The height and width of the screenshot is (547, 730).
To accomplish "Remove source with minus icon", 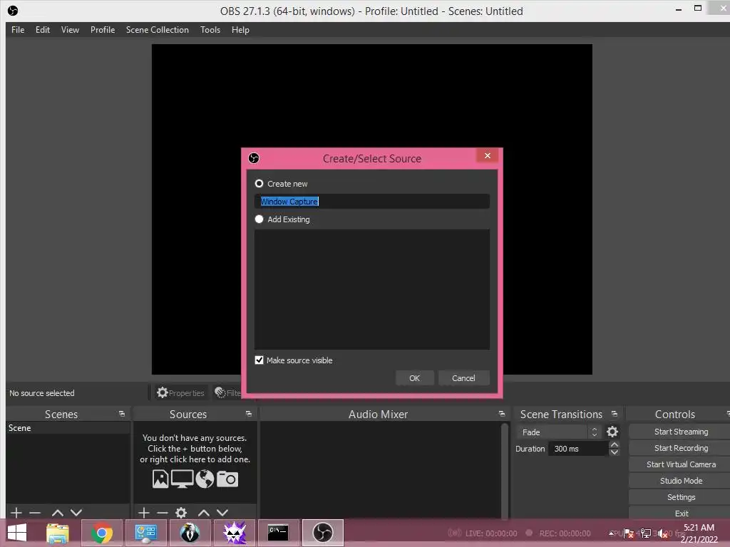I will pos(163,513).
